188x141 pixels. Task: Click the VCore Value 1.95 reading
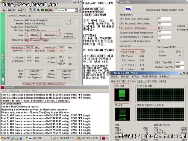[x=141, y=52]
